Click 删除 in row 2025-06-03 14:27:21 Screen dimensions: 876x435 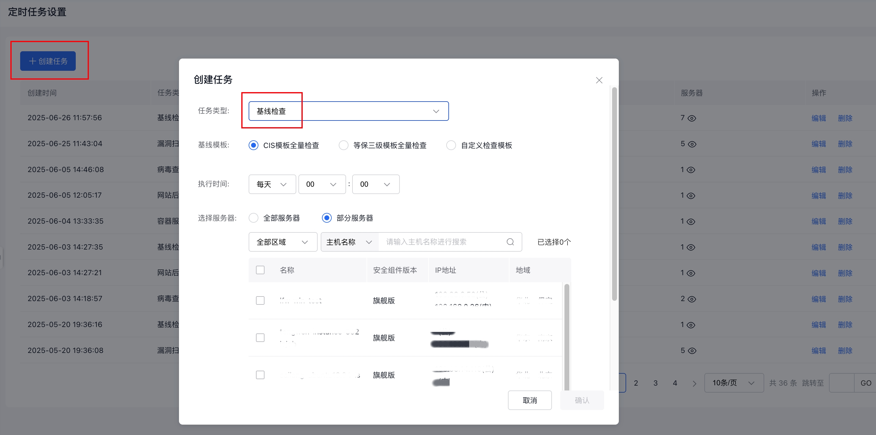[845, 273]
